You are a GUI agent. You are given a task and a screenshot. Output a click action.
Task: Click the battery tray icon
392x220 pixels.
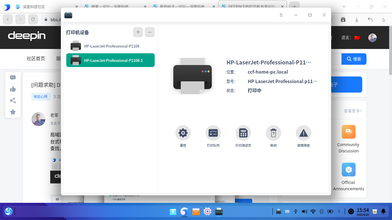click(330, 212)
